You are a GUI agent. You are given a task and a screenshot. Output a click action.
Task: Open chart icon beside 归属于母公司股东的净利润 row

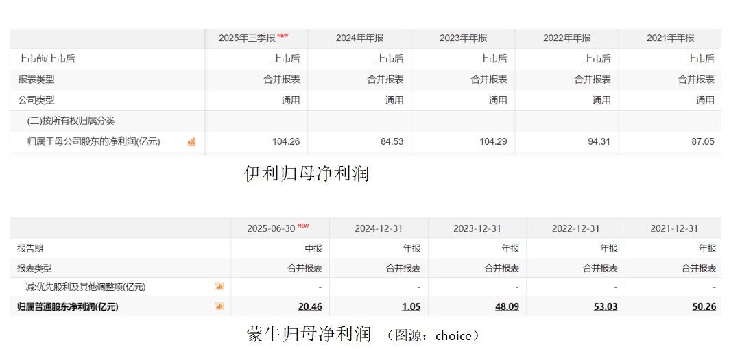coord(191,142)
